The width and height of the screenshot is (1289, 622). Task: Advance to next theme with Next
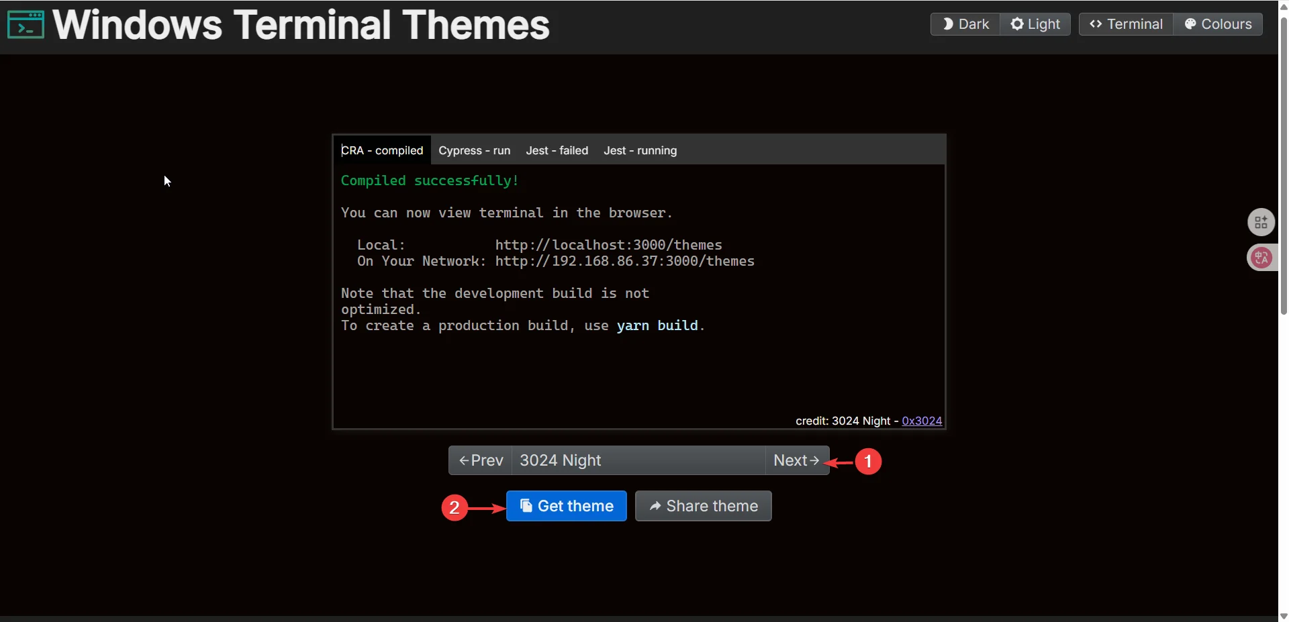coord(796,460)
